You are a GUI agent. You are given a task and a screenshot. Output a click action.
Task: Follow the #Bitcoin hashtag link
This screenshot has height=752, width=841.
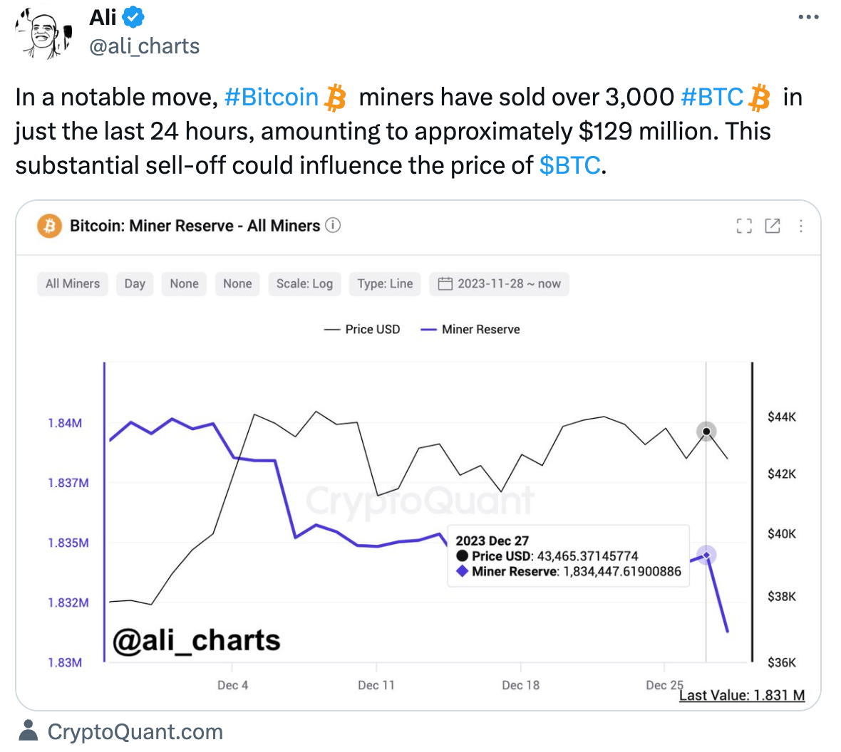(x=271, y=97)
